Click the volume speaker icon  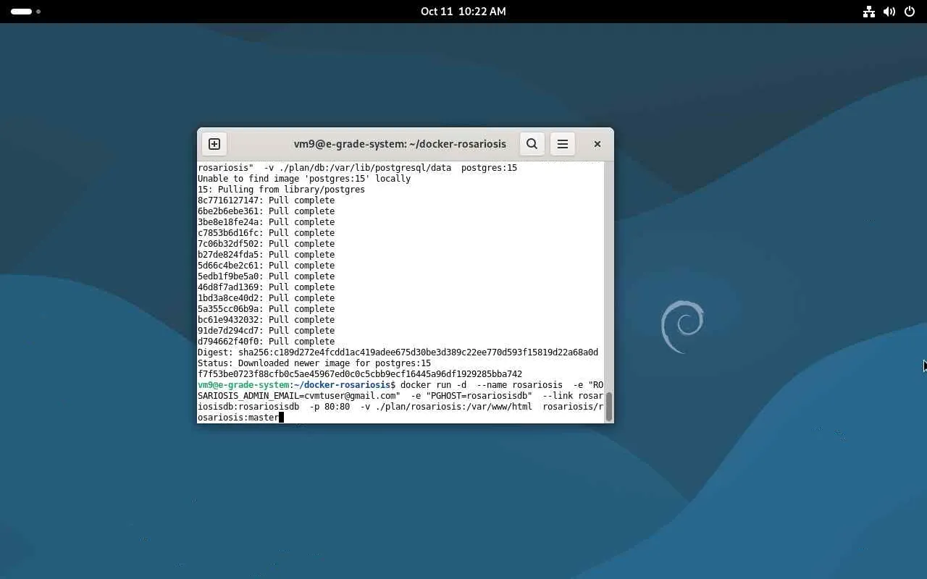click(889, 12)
